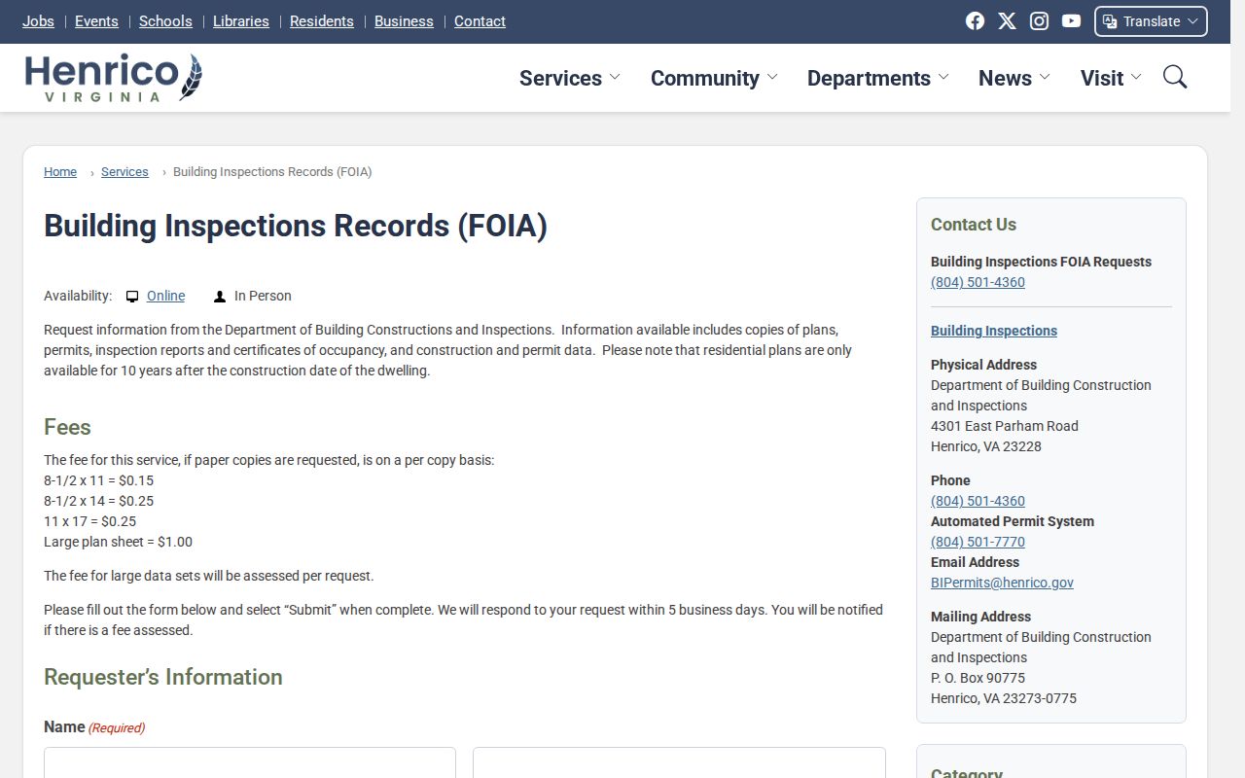Open the Building Inspections department link
The height and width of the screenshot is (778, 1245).
click(994, 331)
